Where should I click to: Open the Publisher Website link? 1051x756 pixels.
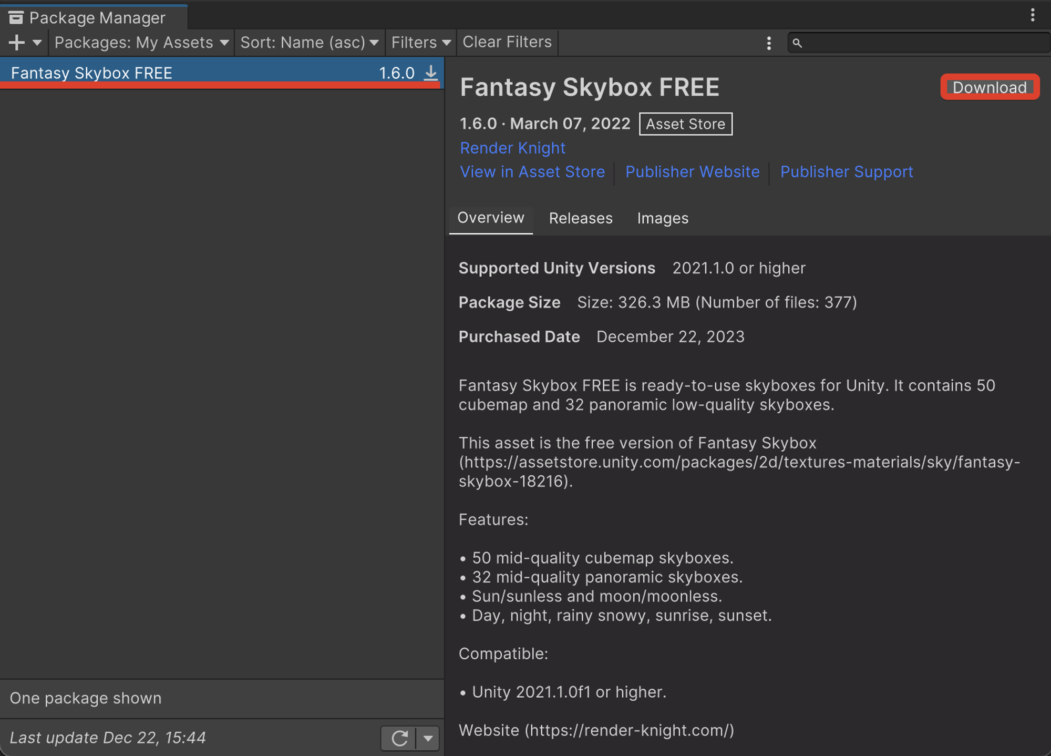(x=692, y=172)
